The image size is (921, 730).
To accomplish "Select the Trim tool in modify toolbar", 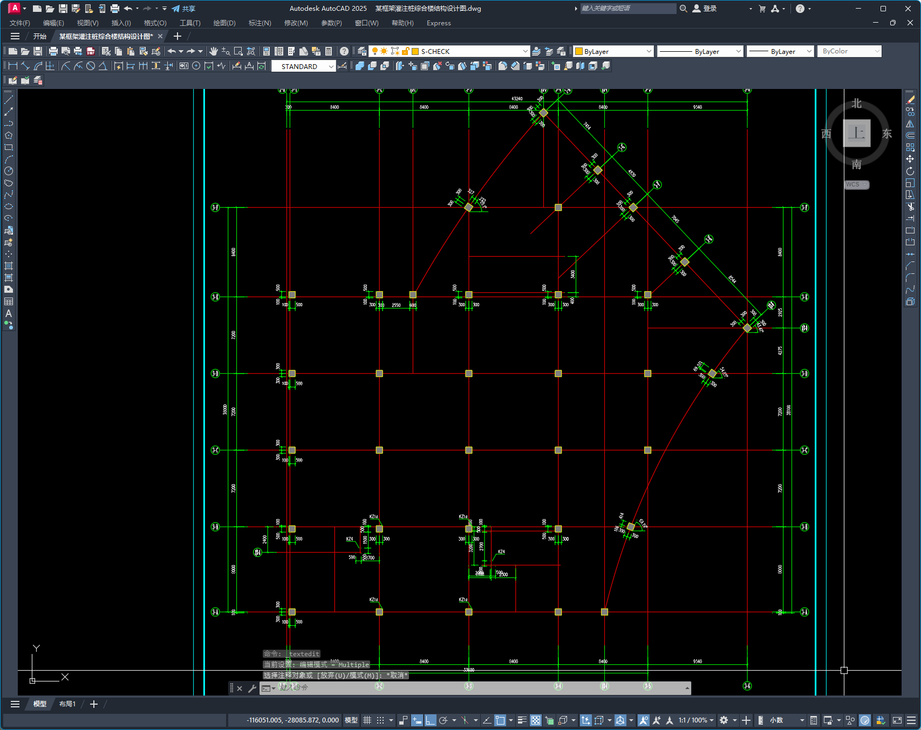I will (910, 206).
